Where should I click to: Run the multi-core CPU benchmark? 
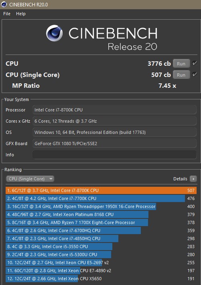coord(181,64)
